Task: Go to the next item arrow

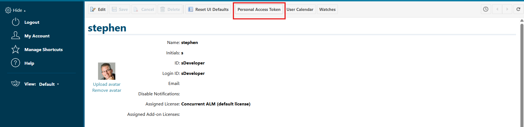Action: click(507, 9)
